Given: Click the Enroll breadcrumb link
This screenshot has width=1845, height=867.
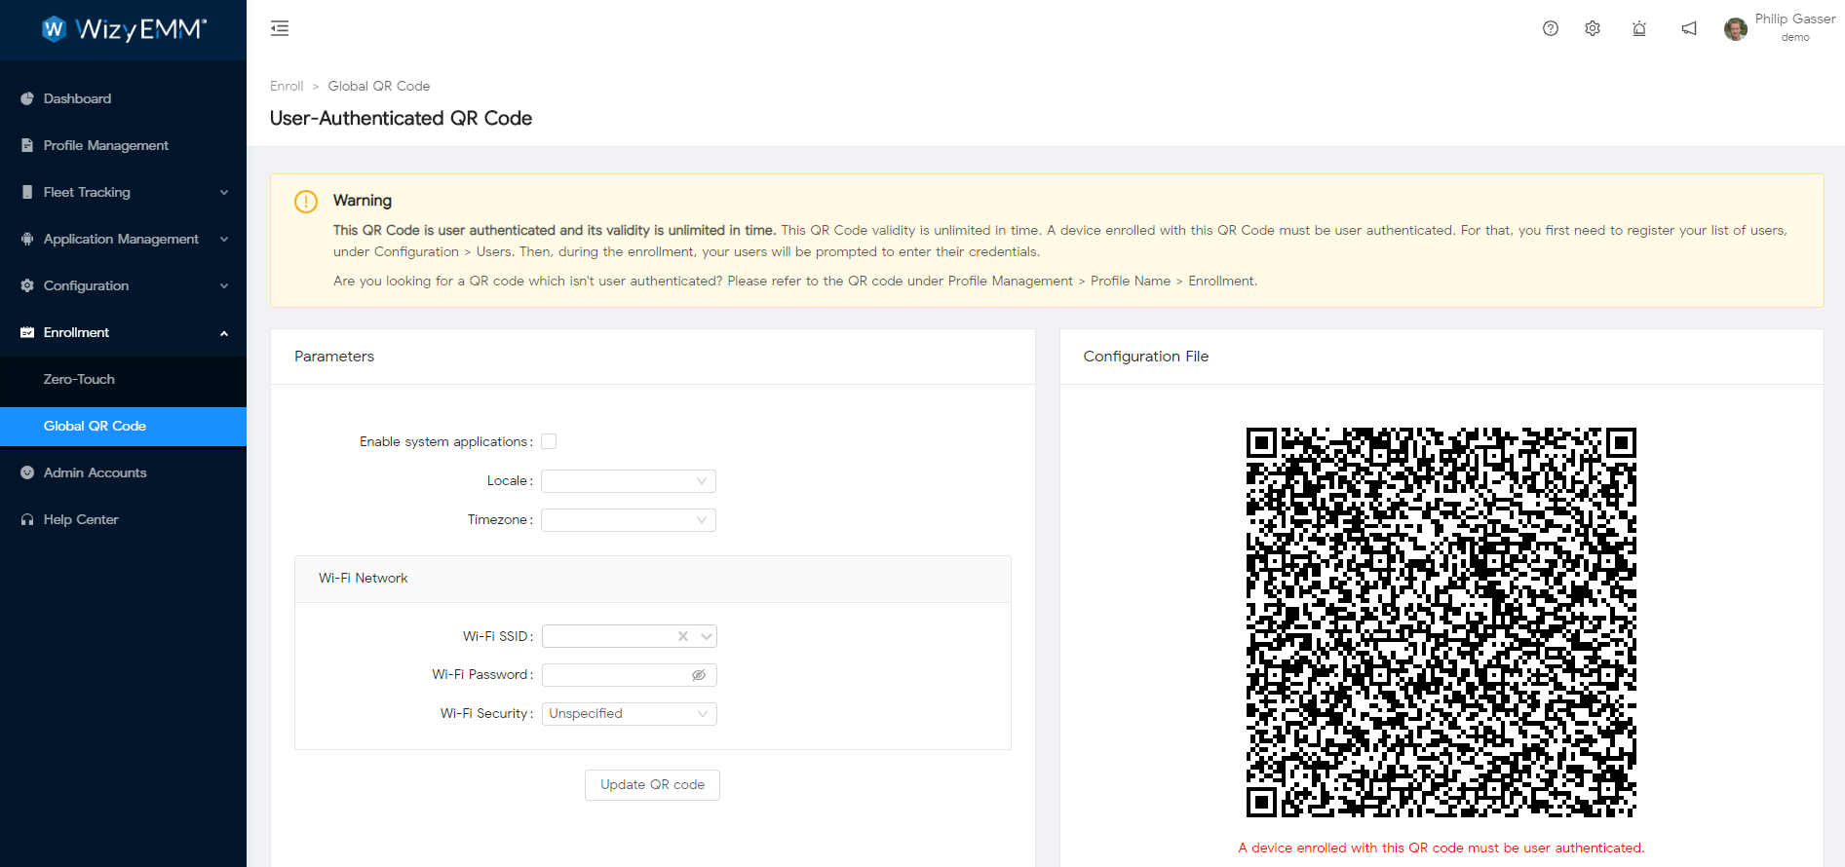Looking at the screenshot, I should pyautogui.click(x=287, y=86).
